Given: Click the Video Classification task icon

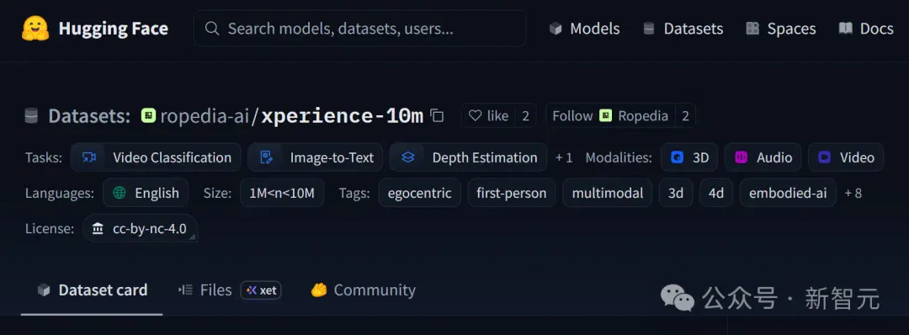Looking at the screenshot, I should click(89, 157).
